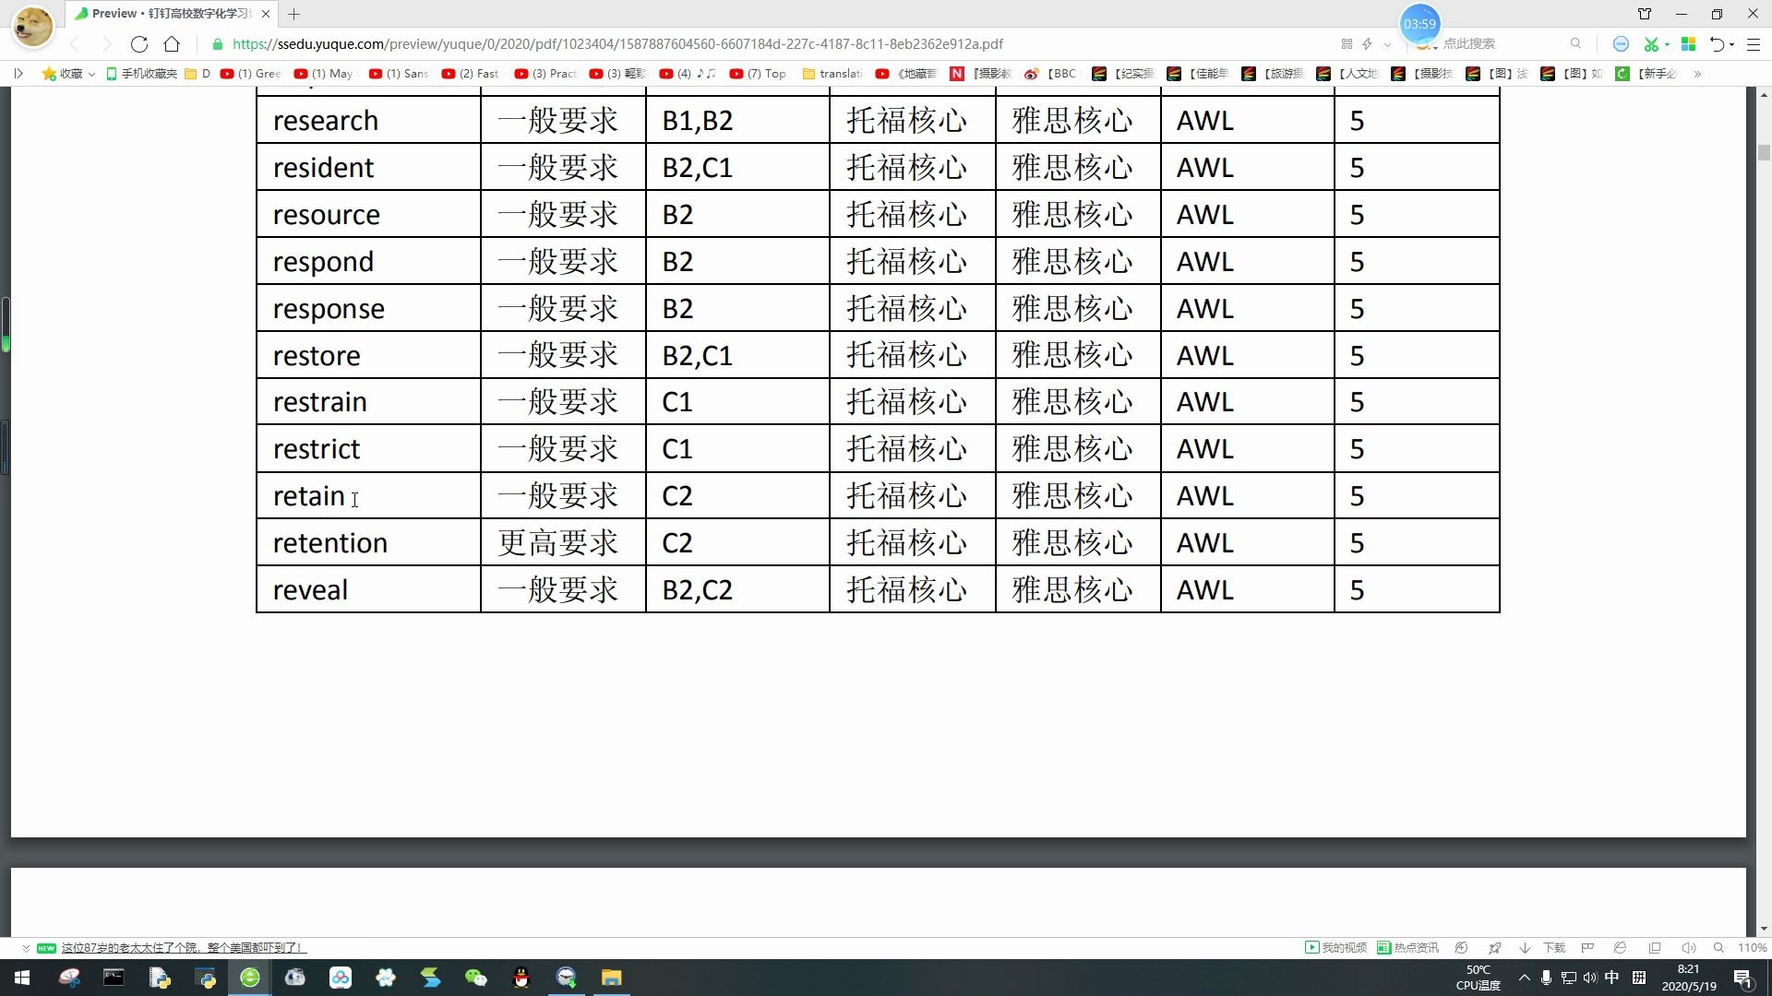The image size is (1772, 996).
Task: Show hidden system tray icons
Action: point(1524,978)
